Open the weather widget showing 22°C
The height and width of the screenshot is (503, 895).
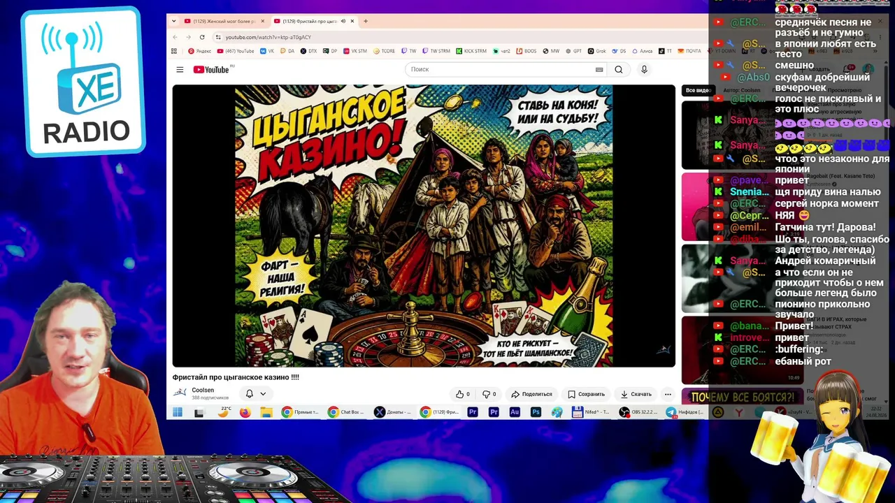click(x=224, y=411)
